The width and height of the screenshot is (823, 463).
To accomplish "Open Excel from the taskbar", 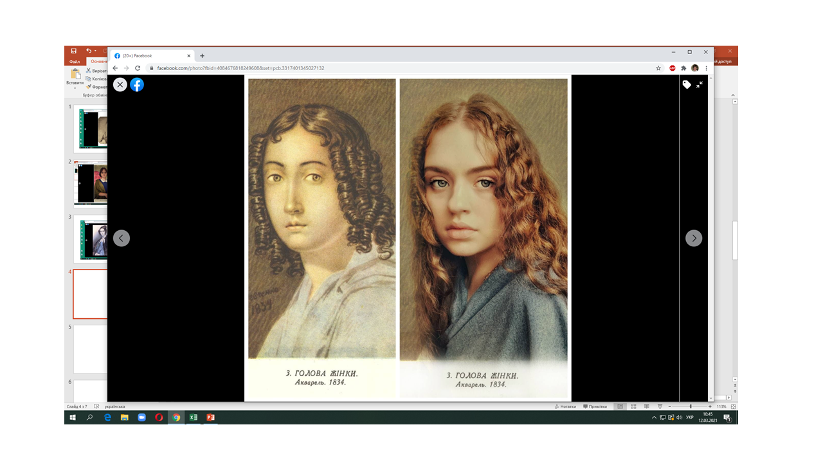I will point(193,417).
